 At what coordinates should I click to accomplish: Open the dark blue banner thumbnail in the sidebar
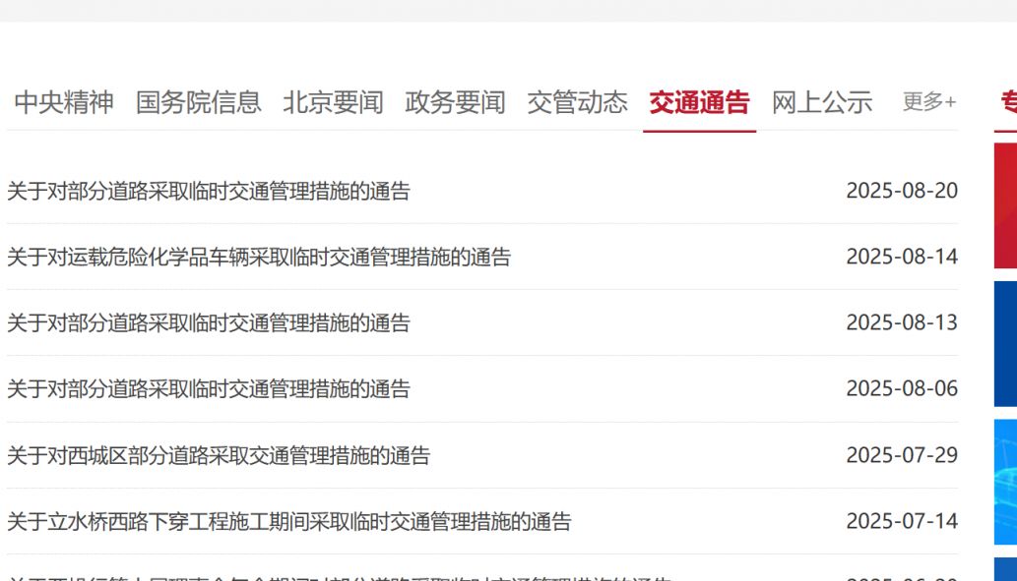(1005, 343)
